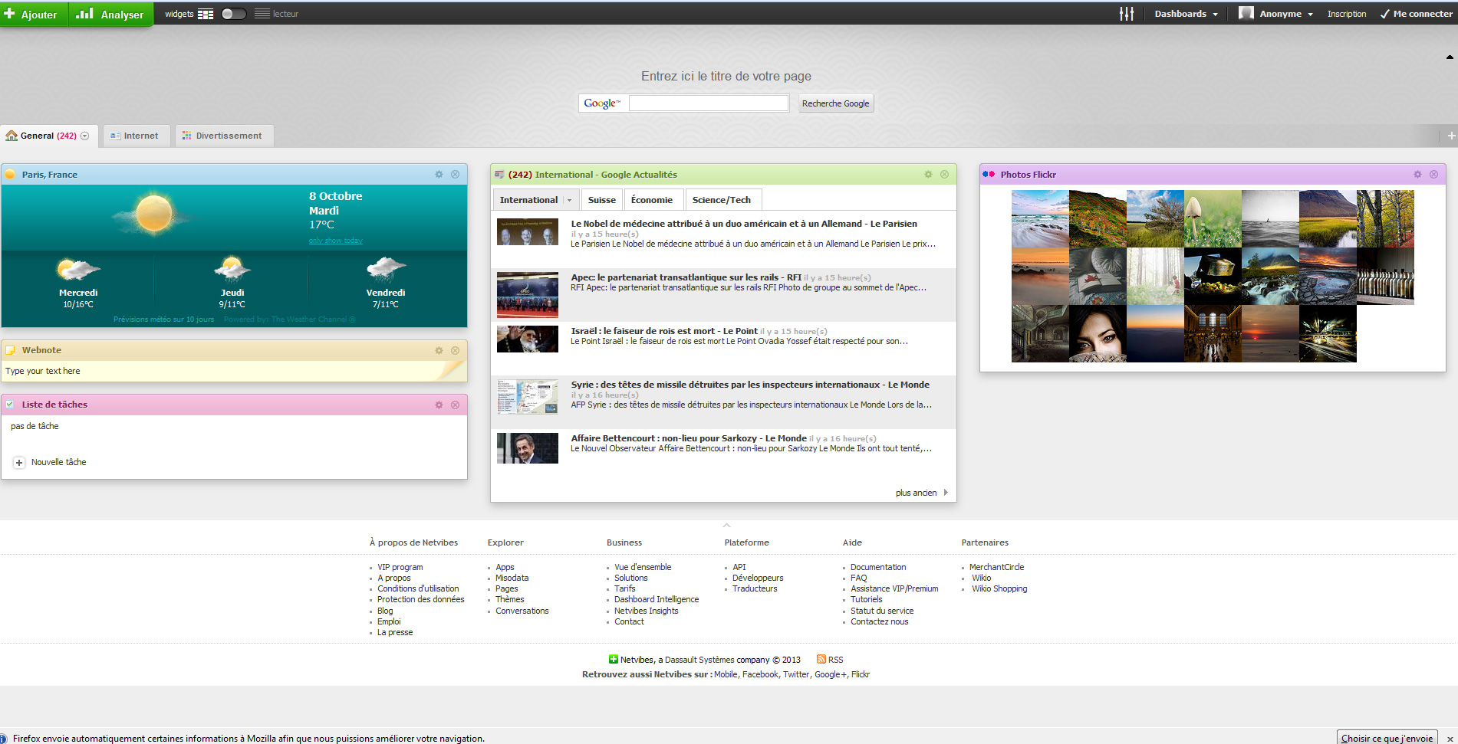Viewport: 1458px width, 744px height.
Task: Select the International news tab
Action: click(x=528, y=200)
